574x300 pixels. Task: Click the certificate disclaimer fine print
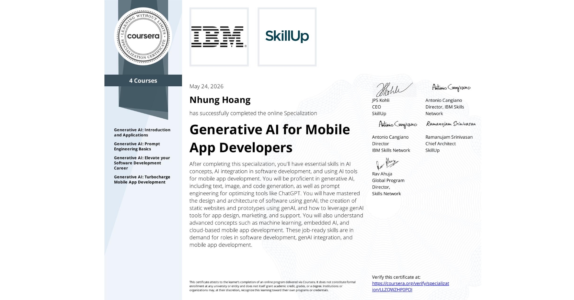272,286
